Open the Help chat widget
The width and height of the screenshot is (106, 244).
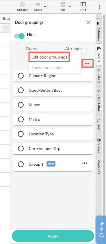101,229
